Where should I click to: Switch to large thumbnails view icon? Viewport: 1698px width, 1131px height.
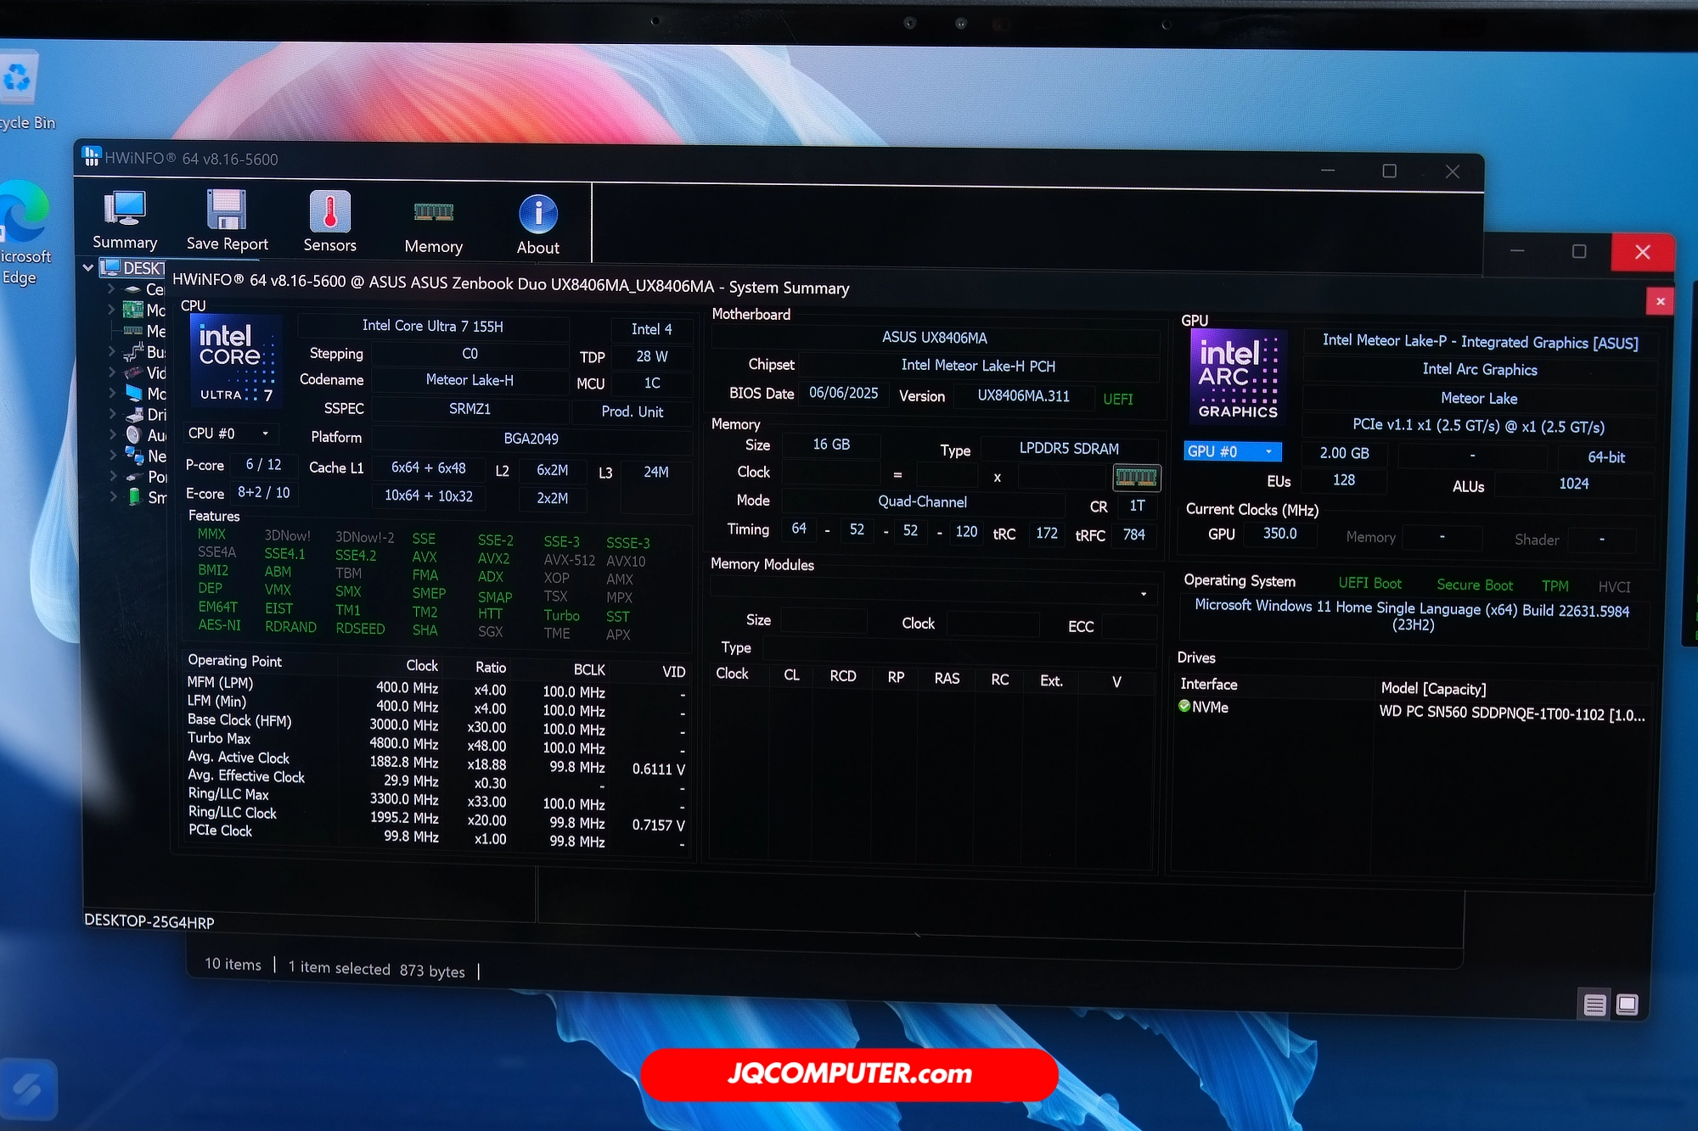pyautogui.click(x=1627, y=1005)
